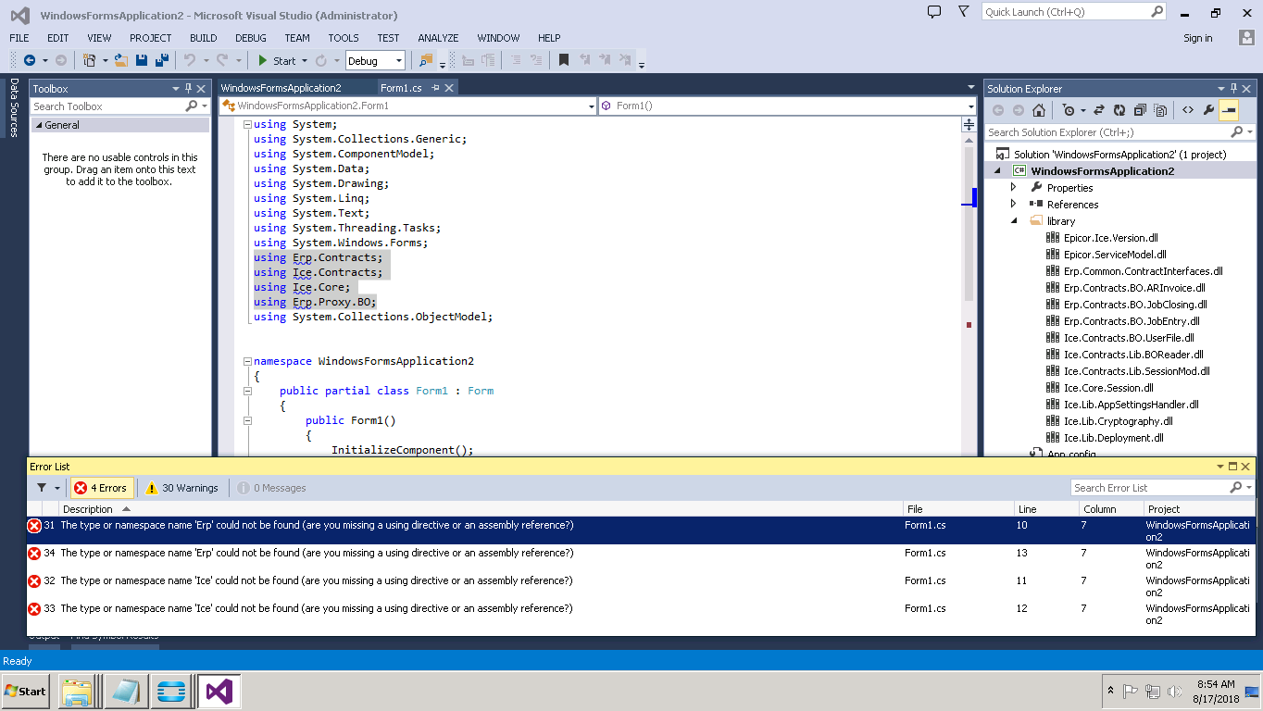
Task: Open File Explorer from the taskbar
Action: click(78, 692)
